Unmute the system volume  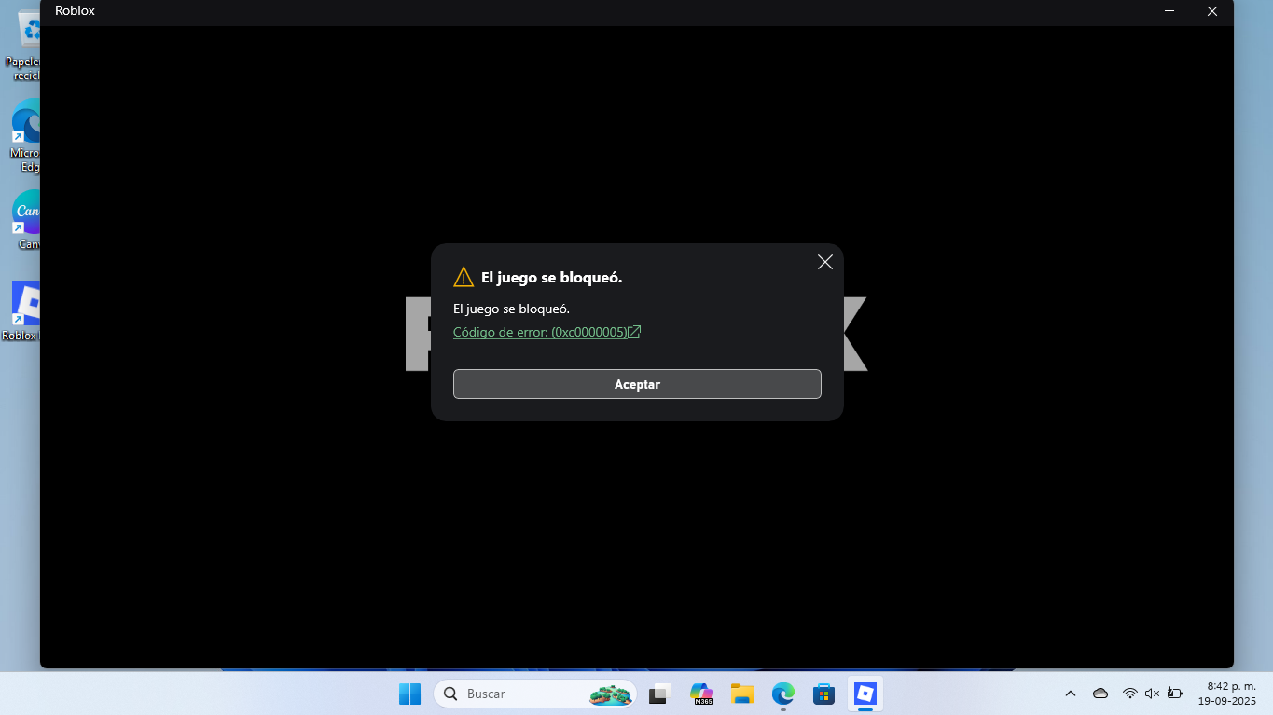tap(1152, 694)
